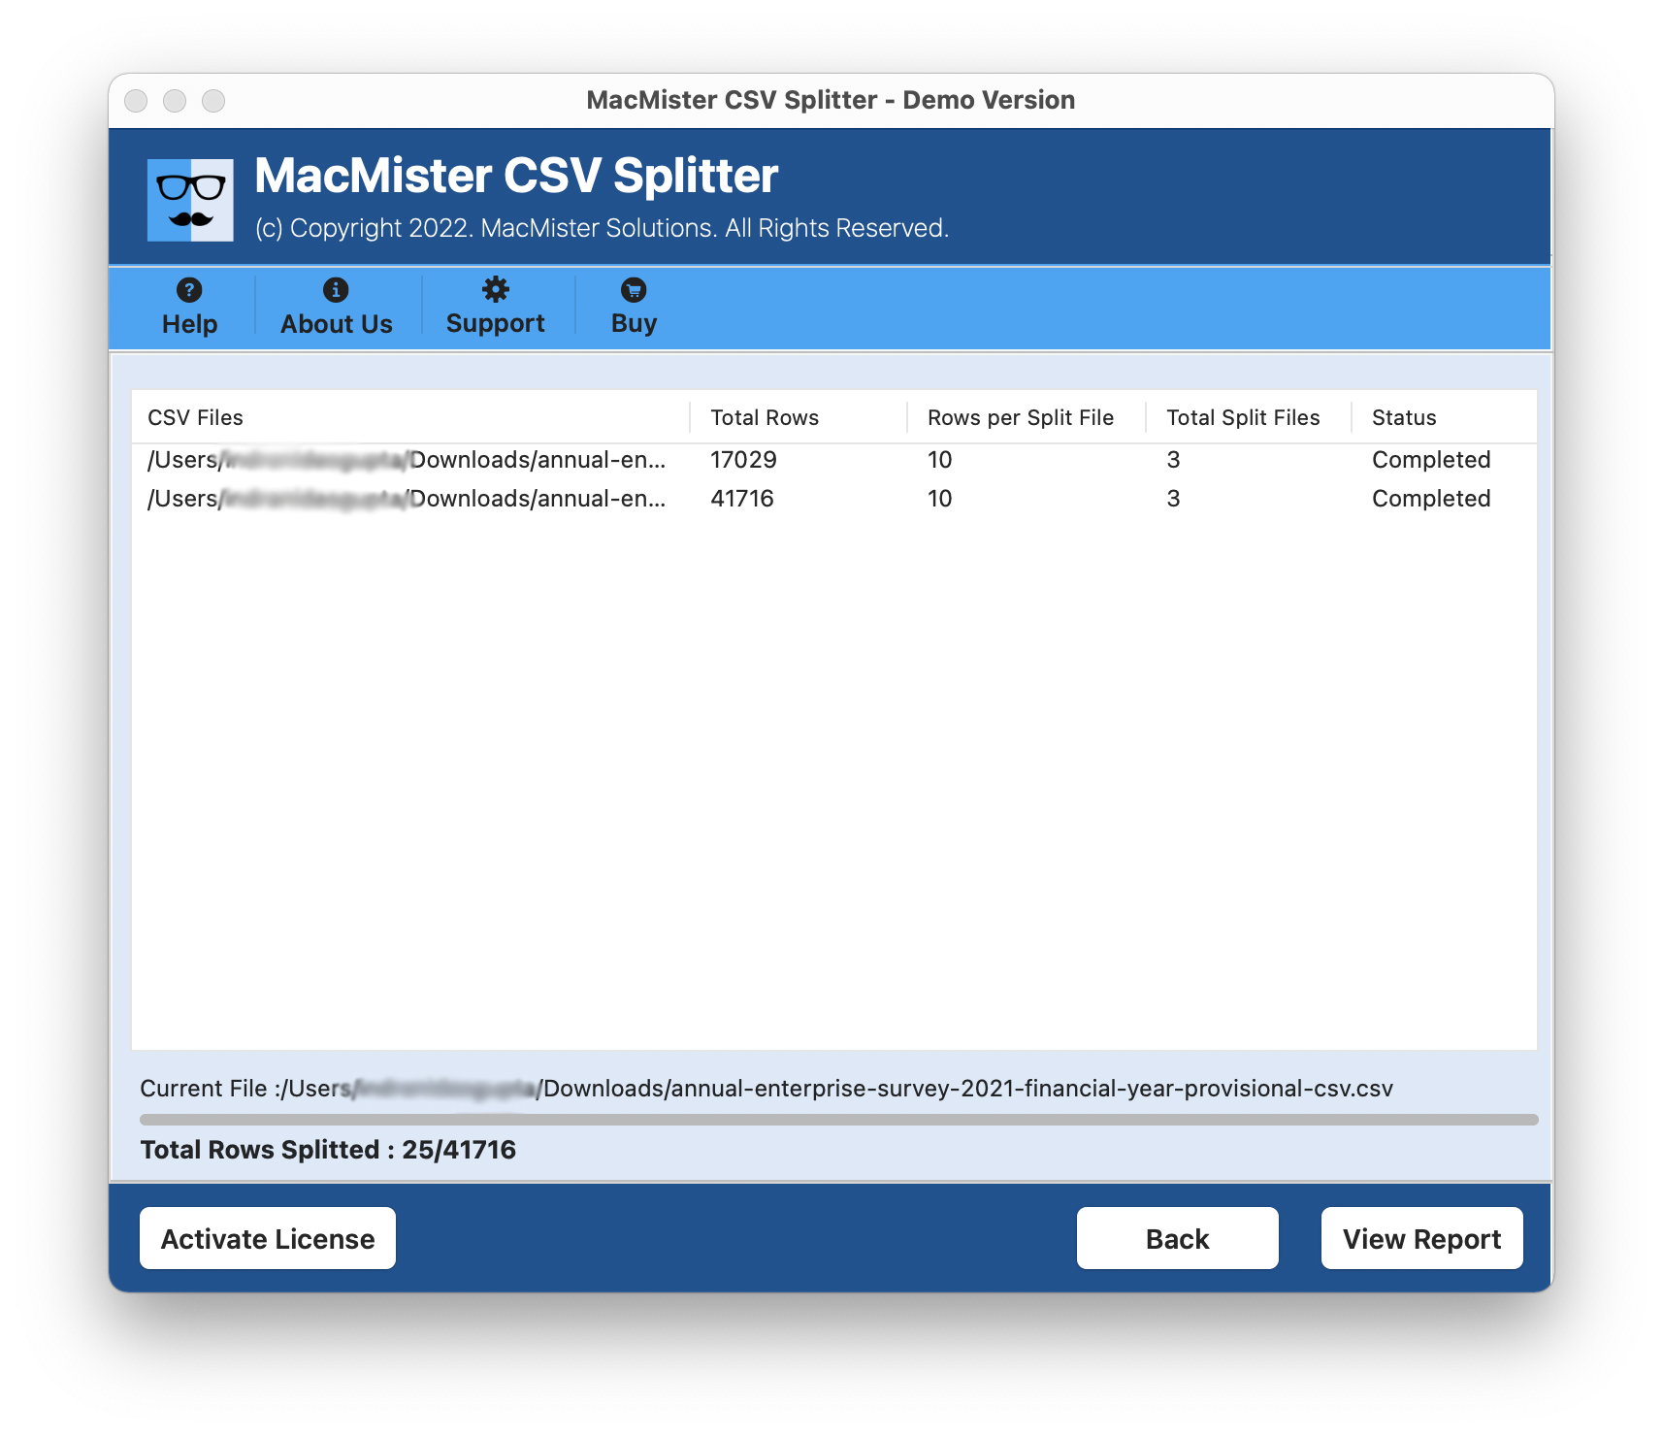
Task: Click the Support gear icon
Action: point(495,289)
